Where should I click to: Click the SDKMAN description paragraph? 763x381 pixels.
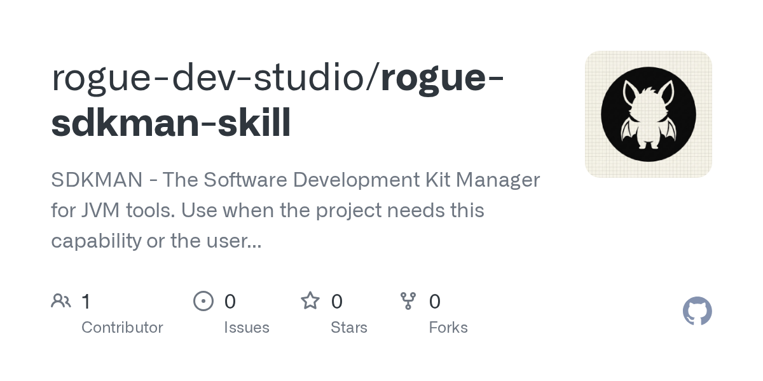pyautogui.click(x=295, y=210)
